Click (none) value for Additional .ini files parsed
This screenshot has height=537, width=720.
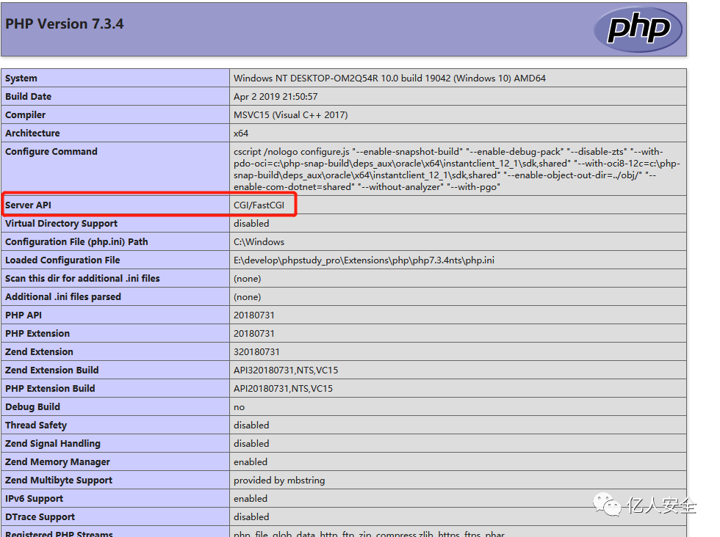point(247,296)
